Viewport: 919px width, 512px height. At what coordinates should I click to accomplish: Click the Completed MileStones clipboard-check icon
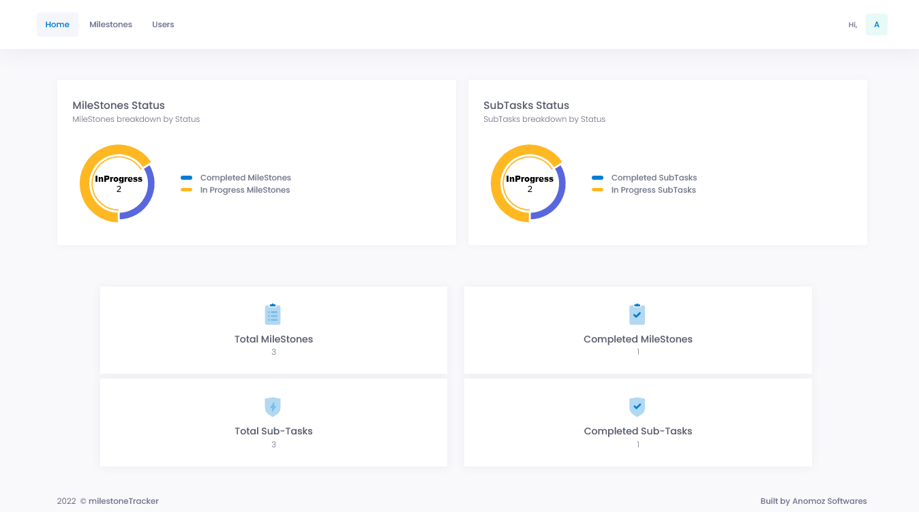coord(637,314)
